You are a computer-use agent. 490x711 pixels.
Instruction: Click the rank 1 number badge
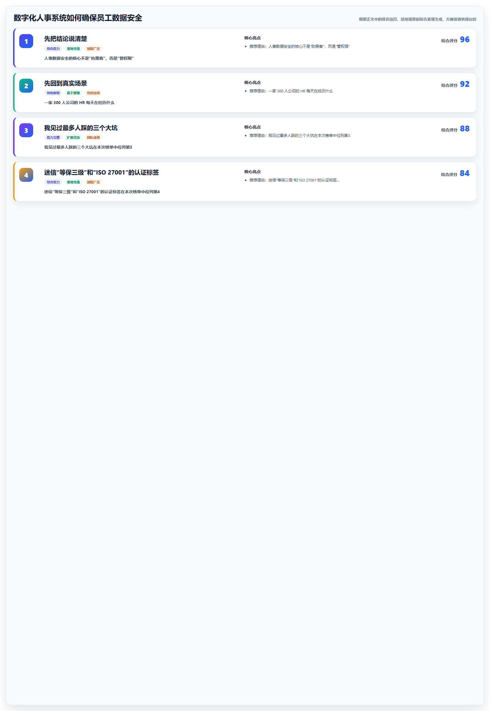26,41
